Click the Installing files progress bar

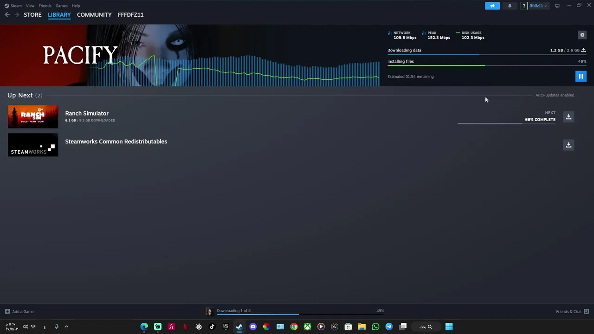tap(487, 66)
